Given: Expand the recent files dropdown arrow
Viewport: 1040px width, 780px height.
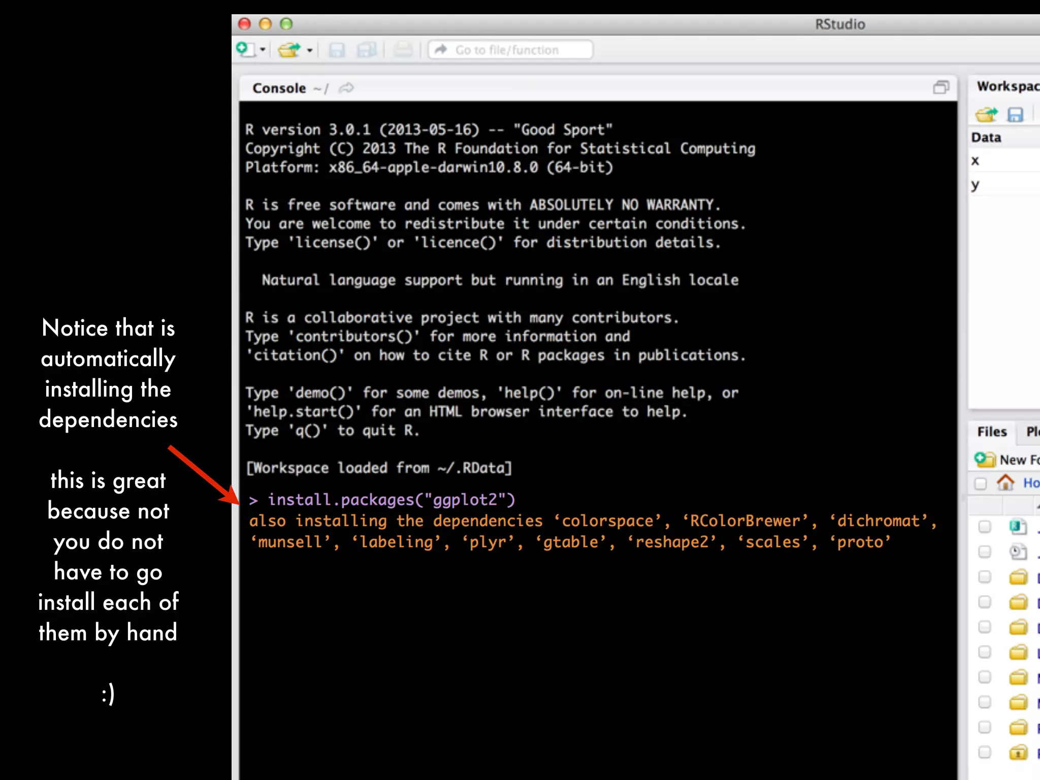Looking at the screenshot, I should click(x=309, y=50).
